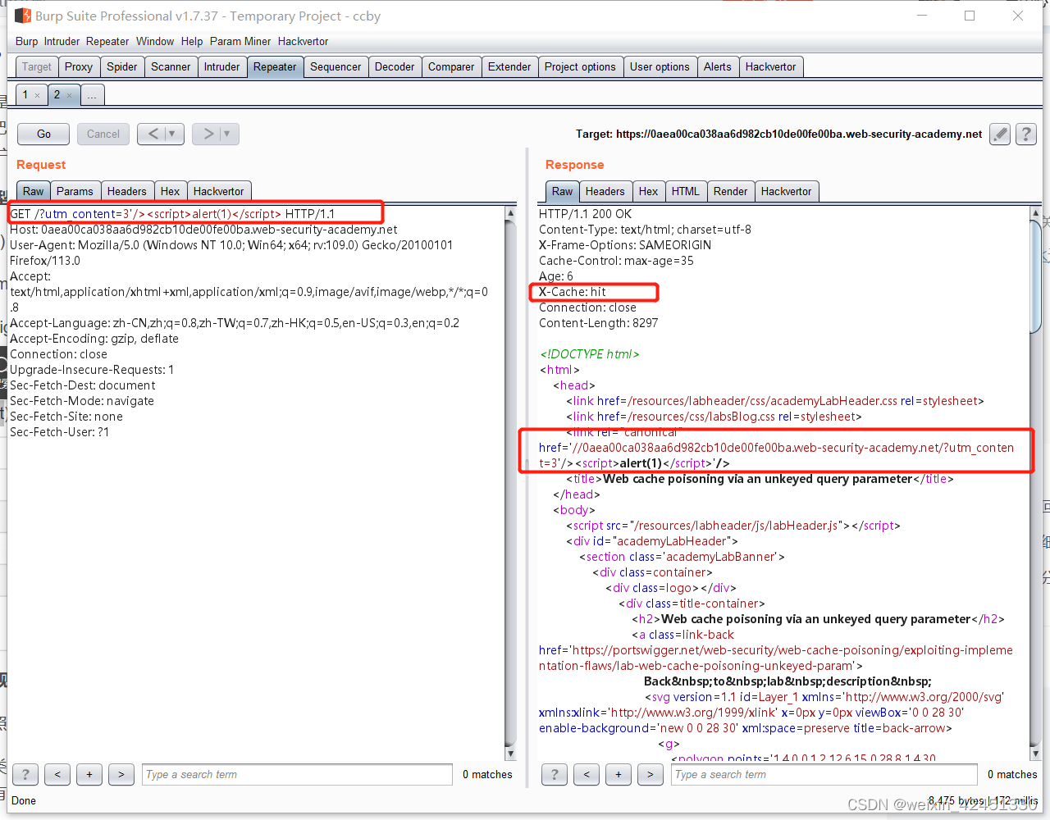This screenshot has width=1050, height=820.
Task: Click response pane scrollbar thumb
Action: (1034, 276)
